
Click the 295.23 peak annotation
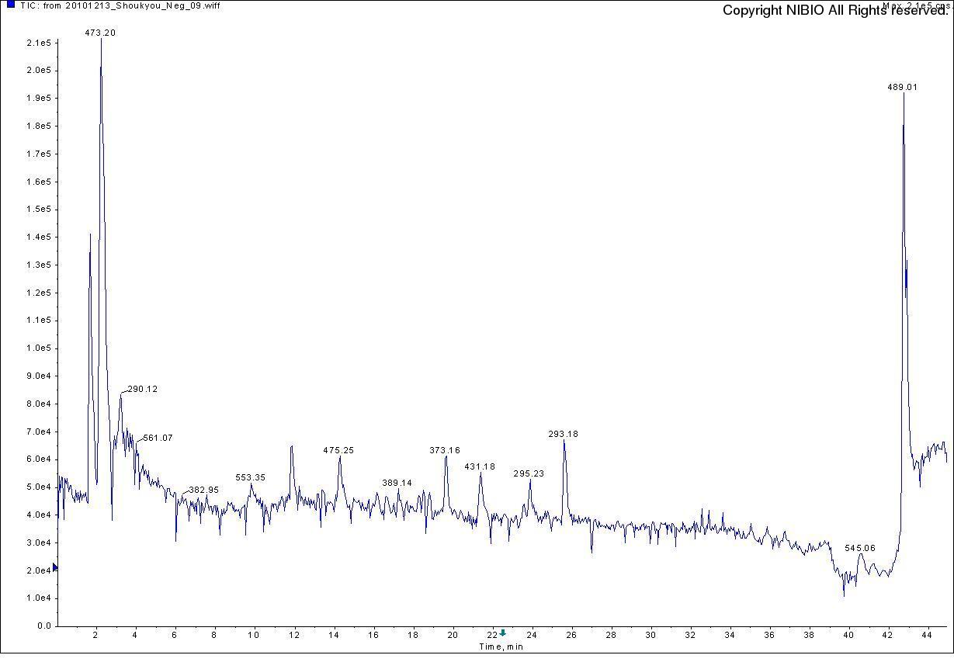(529, 473)
